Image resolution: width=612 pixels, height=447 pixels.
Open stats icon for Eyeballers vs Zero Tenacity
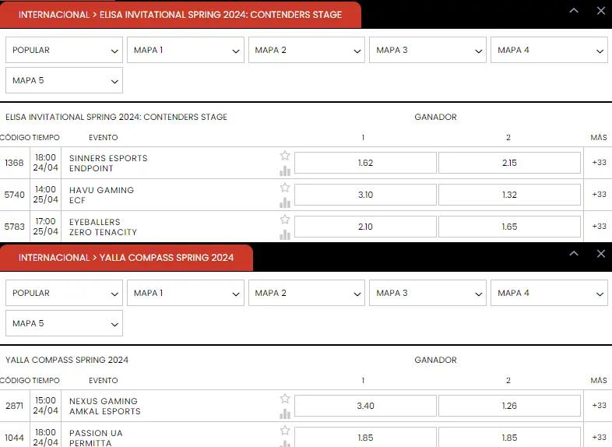[285, 234]
